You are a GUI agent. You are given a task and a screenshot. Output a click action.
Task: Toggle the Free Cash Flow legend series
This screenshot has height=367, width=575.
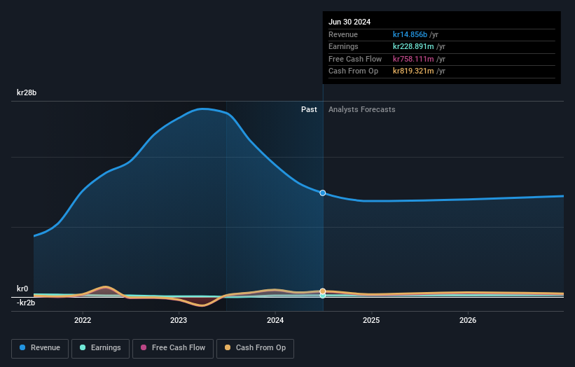173,348
